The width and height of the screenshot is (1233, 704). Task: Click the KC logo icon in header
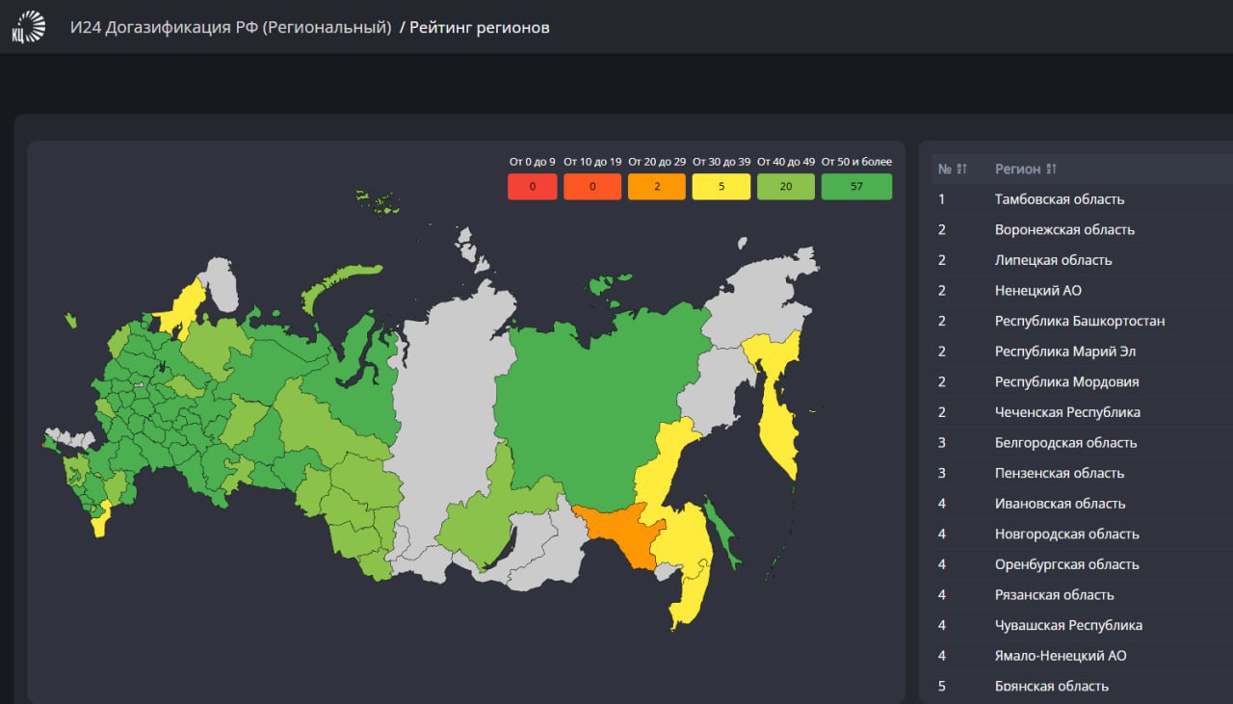28,27
